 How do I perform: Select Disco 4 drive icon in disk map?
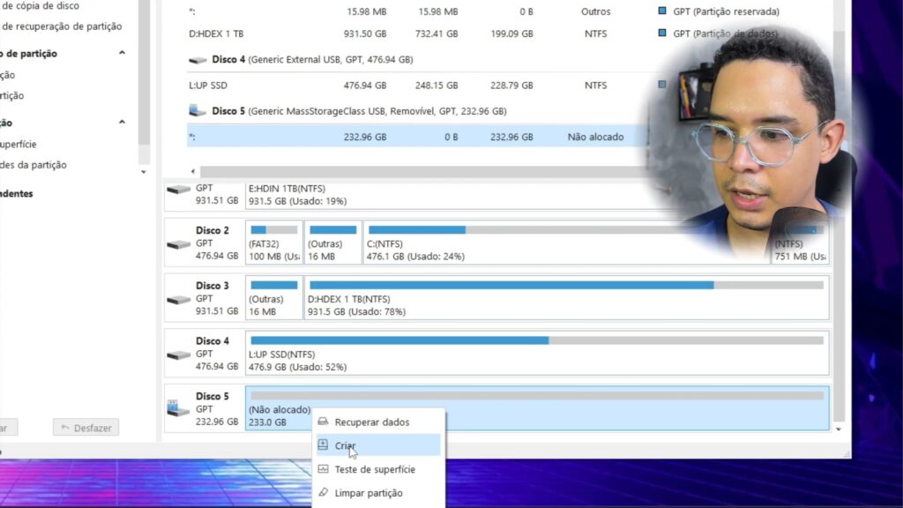click(178, 355)
